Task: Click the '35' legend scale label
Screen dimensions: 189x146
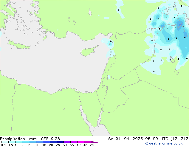Action: [72, 145]
